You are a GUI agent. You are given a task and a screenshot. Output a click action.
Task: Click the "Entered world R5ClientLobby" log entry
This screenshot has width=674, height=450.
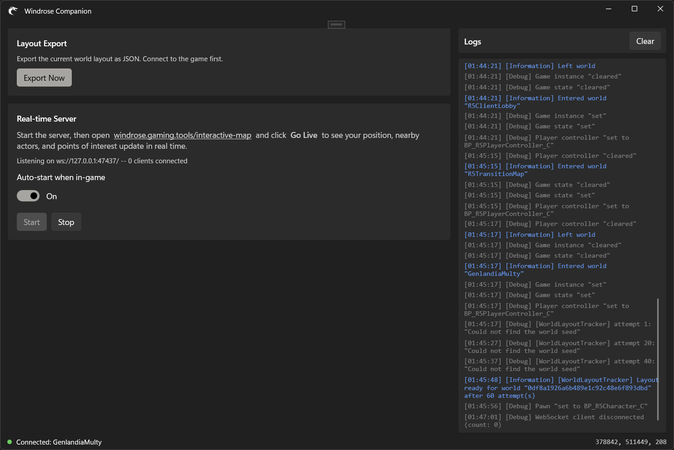535,102
